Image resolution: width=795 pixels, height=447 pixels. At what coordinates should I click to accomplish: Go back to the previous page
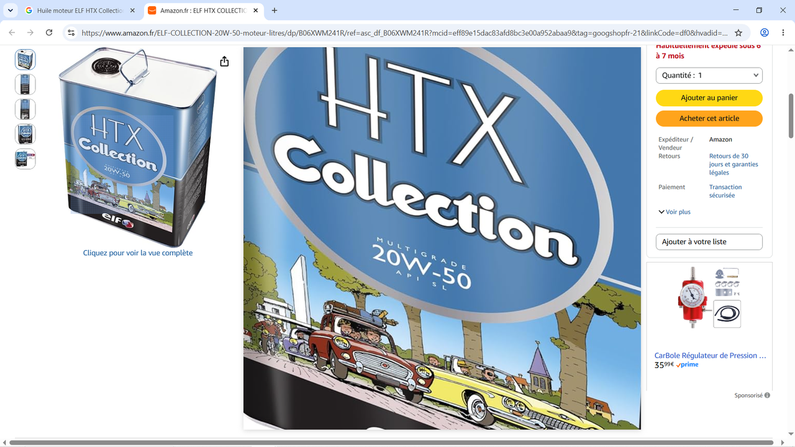(x=12, y=33)
